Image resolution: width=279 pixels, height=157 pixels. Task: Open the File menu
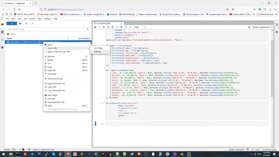[7, 19]
